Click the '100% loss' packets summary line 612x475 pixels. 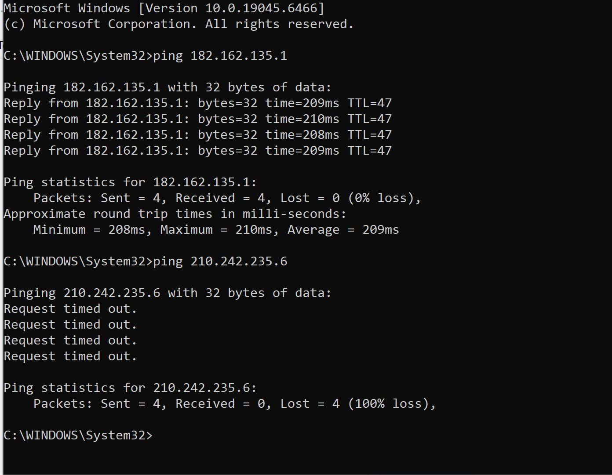[235, 404]
